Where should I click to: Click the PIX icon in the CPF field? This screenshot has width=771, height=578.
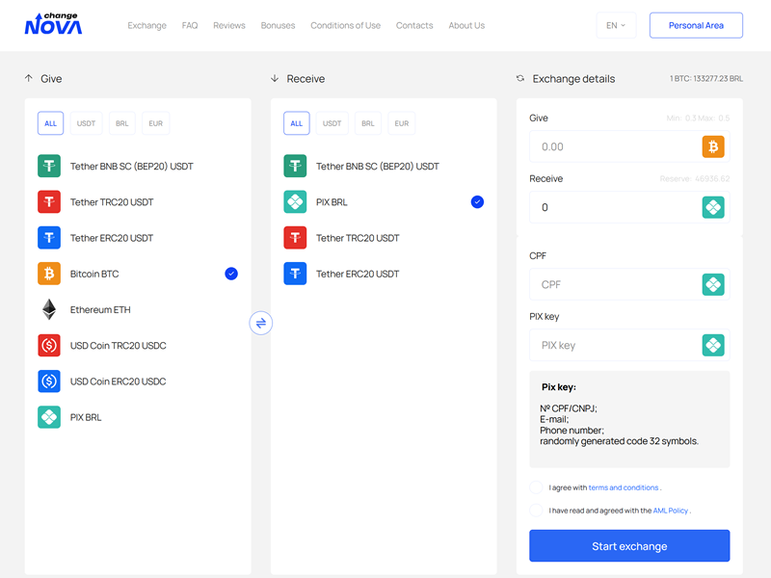[713, 284]
